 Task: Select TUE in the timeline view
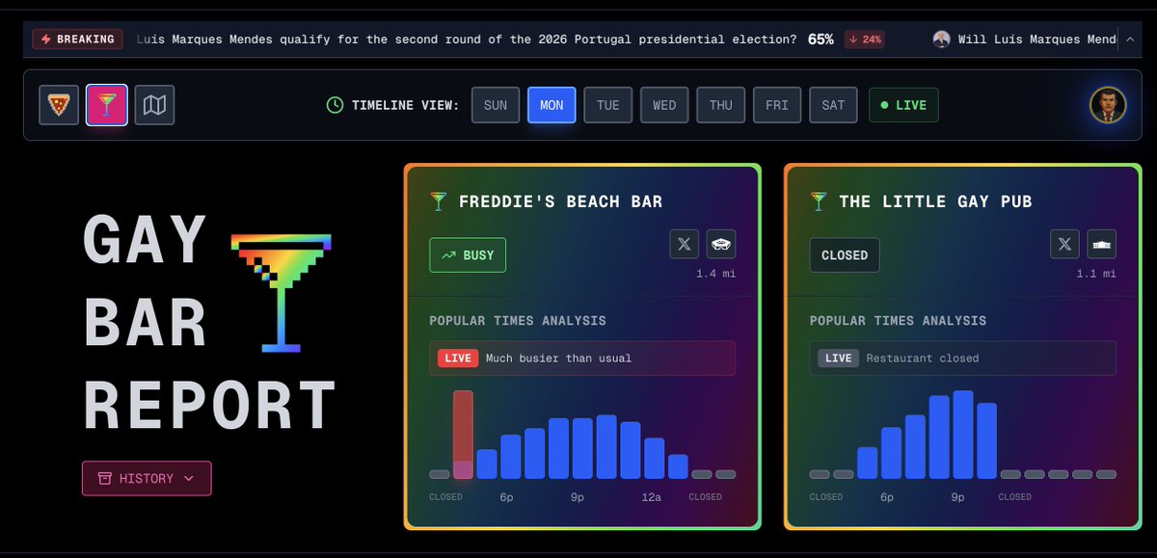click(x=607, y=105)
